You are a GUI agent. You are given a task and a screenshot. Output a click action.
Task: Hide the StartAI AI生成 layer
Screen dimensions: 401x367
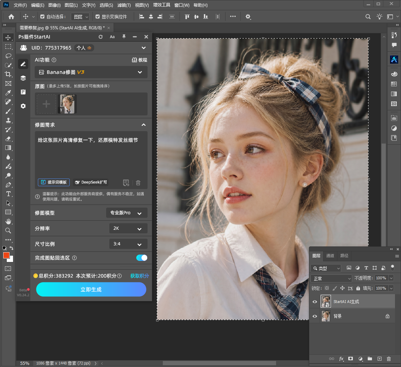pos(315,302)
